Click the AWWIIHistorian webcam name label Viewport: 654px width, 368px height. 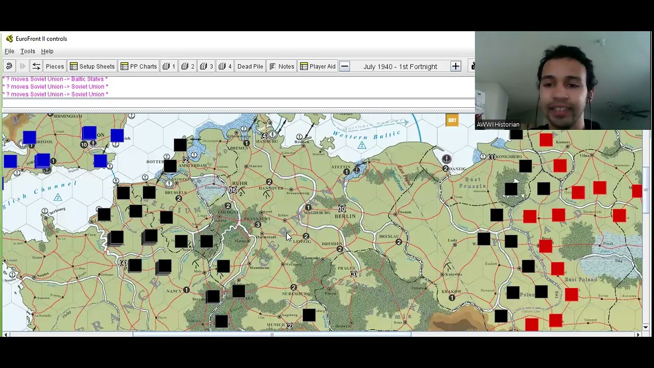coord(498,124)
